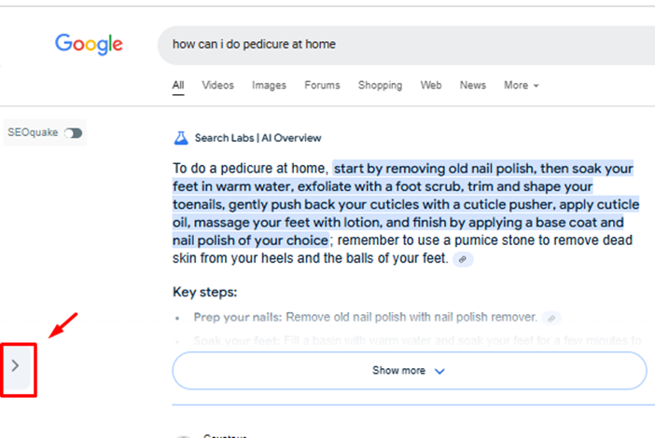
Task: Click the Search Labs | AI Overview label
Action: click(x=258, y=138)
